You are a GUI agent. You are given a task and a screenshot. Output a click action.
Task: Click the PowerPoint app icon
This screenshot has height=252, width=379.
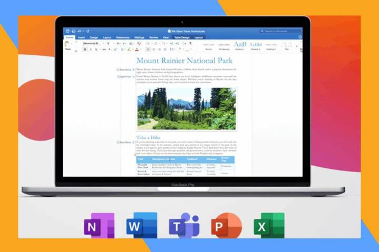point(227,225)
